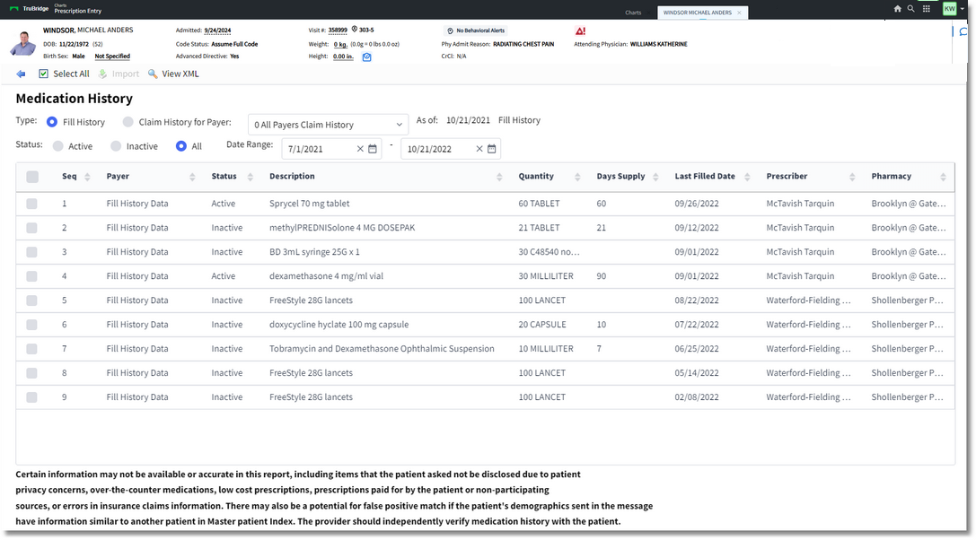Click the View XML button label

[x=180, y=74]
